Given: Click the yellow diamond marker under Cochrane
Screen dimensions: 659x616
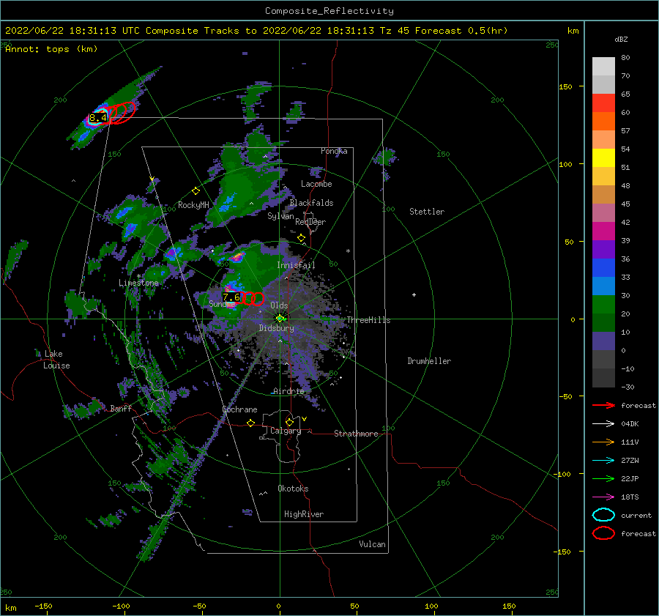Looking at the screenshot, I should pyautogui.click(x=250, y=423).
